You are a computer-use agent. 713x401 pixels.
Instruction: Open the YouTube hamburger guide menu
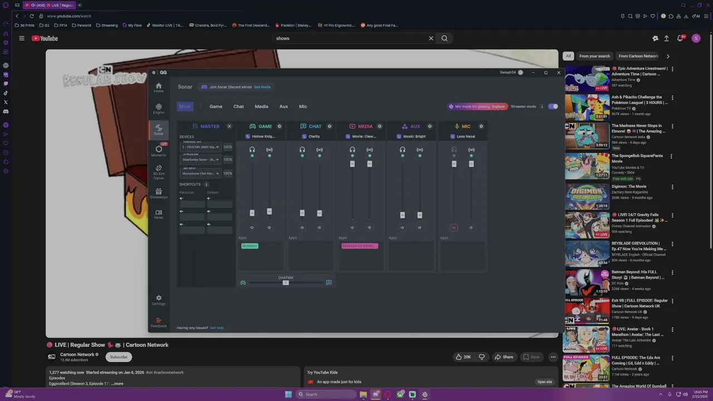coord(22,38)
